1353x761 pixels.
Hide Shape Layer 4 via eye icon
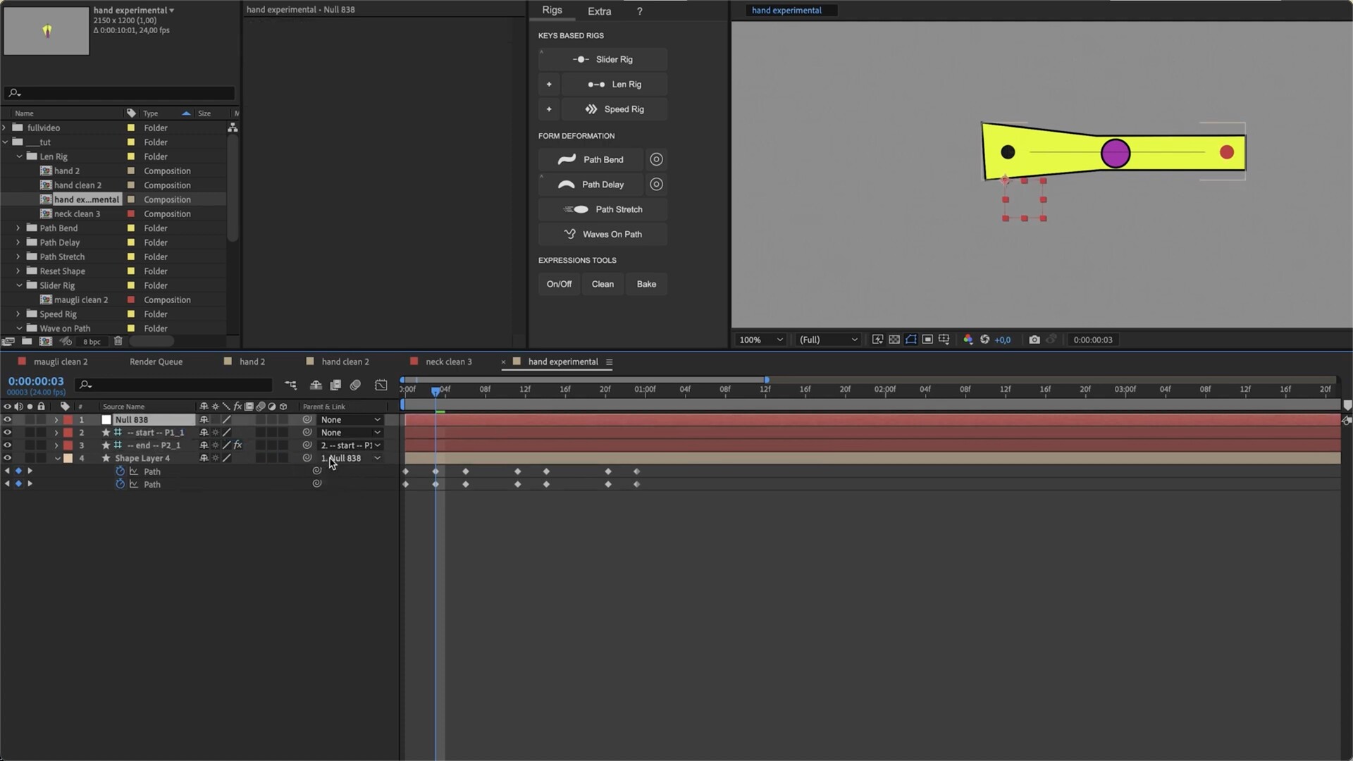point(8,459)
